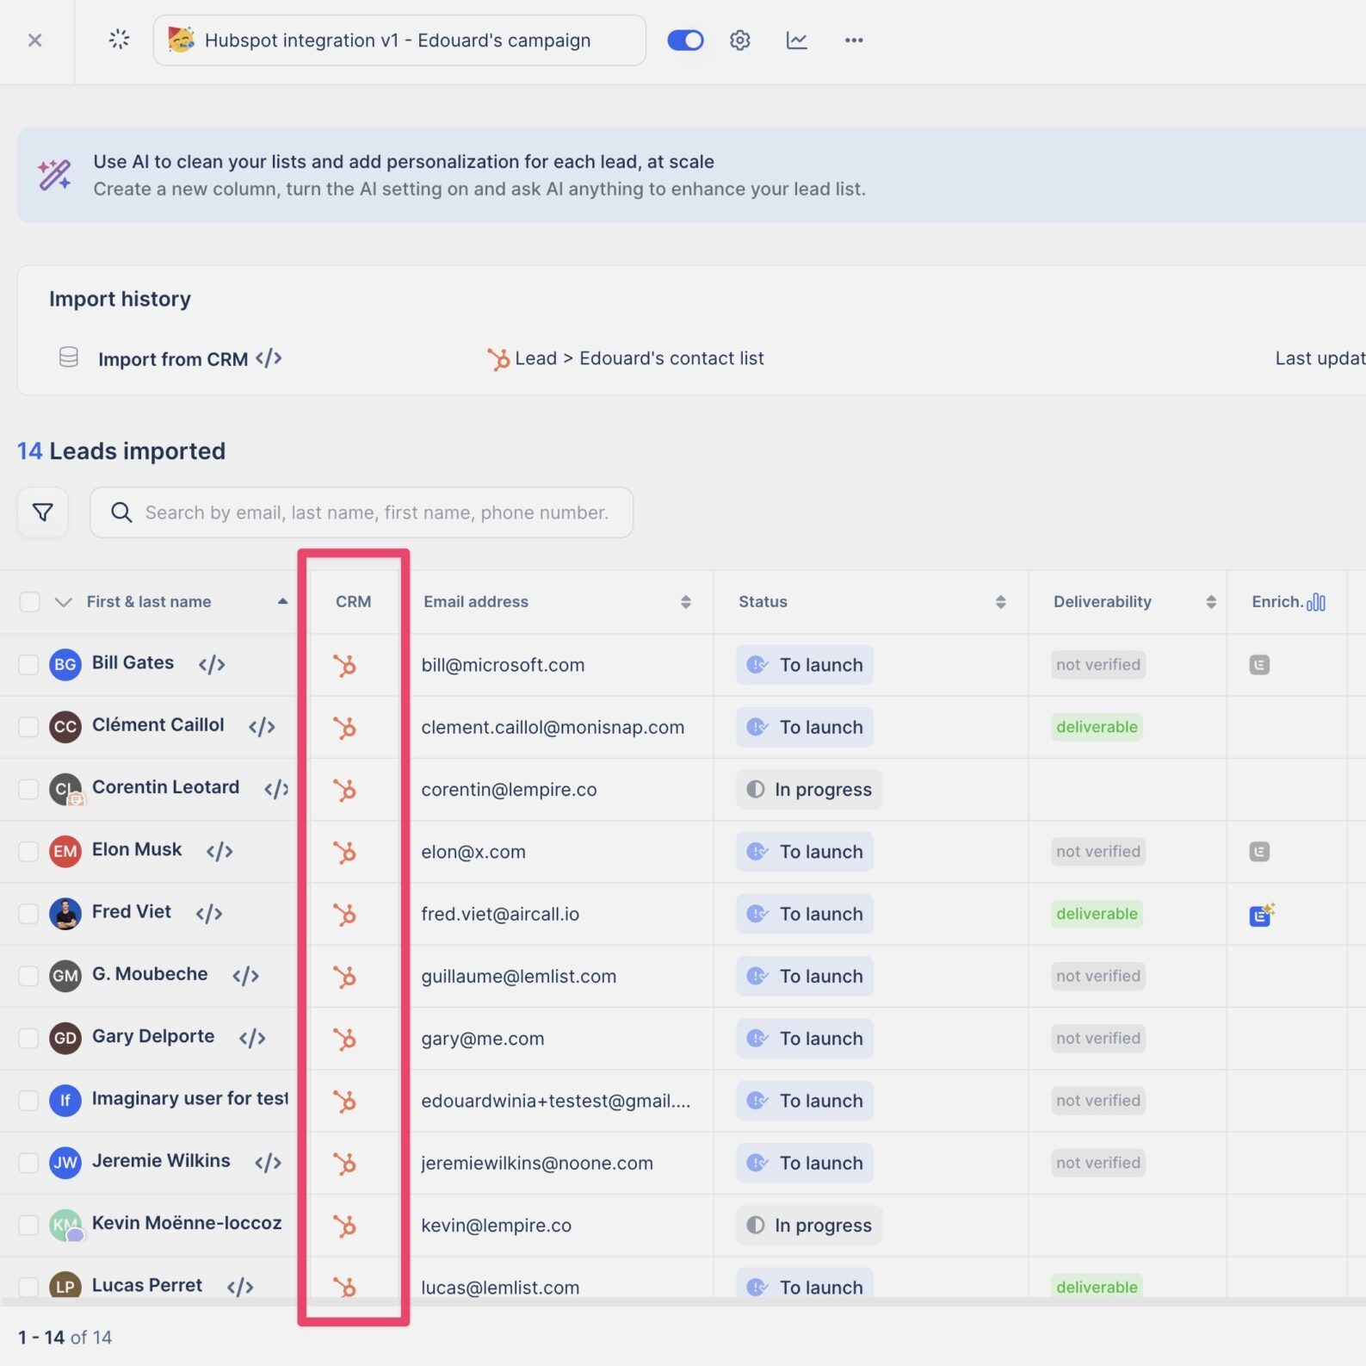Image resolution: width=1366 pixels, height=1366 pixels.
Task: Check the Elon Musk row checkbox
Action: coord(28,852)
